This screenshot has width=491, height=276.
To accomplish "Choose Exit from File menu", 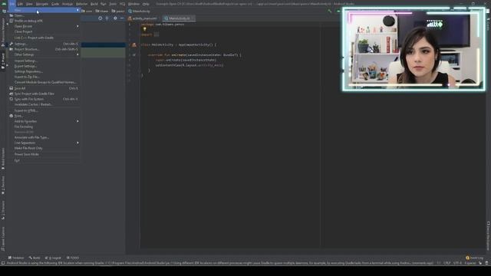I will (x=44, y=160).
